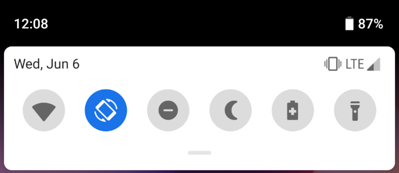The height and width of the screenshot is (173, 399).
Task: Expand quick settings using the handle bar
Action: click(199, 153)
